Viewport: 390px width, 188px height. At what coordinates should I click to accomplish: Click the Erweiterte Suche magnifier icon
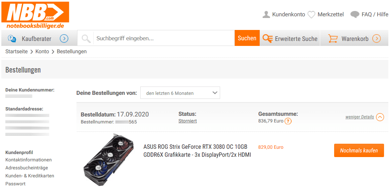point(268,39)
